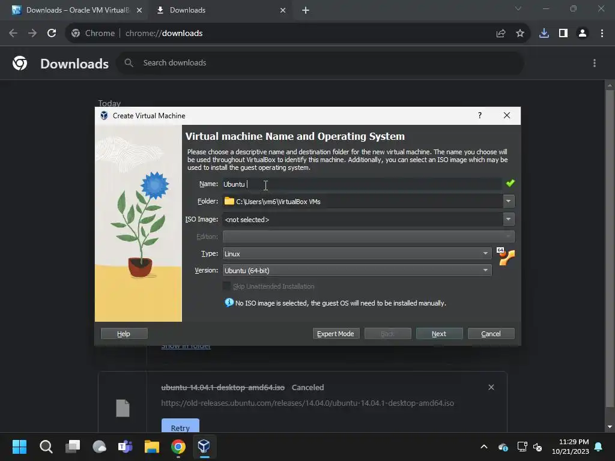Click the Downloads page vertical scrollbar

pos(610,249)
